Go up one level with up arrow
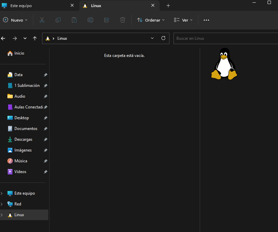The image size is (278, 232). pos(35,38)
